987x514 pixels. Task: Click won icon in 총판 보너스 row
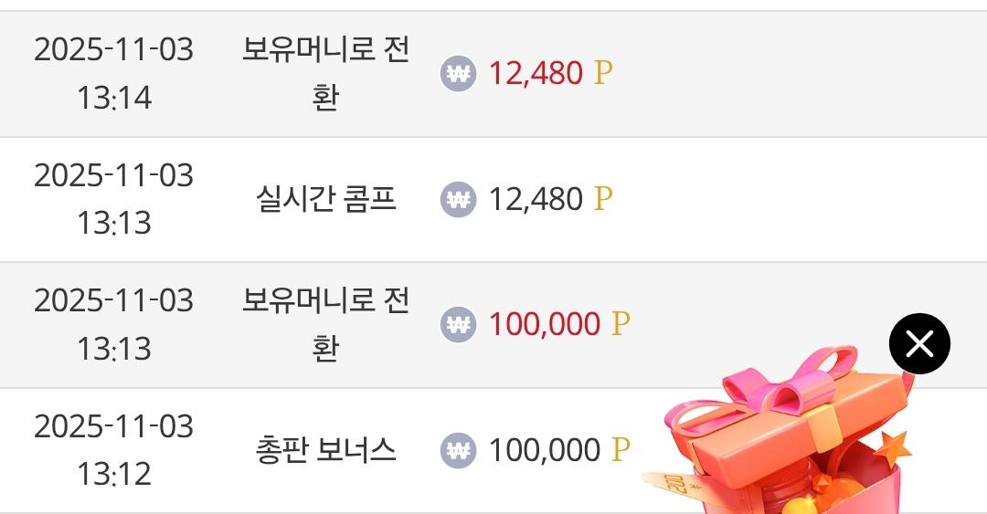click(x=458, y=450)
